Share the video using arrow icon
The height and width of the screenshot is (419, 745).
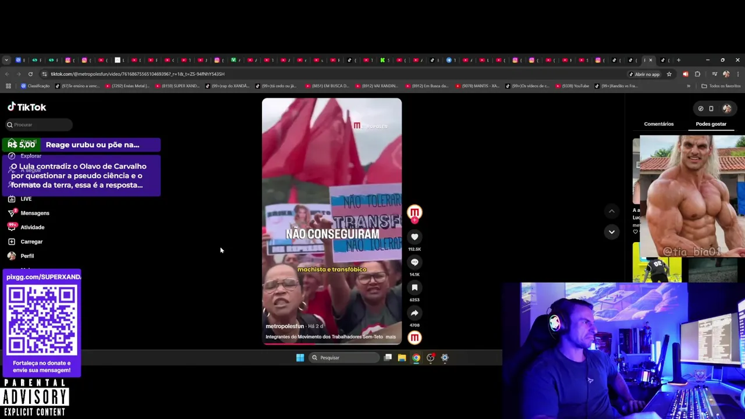(414, 313)
